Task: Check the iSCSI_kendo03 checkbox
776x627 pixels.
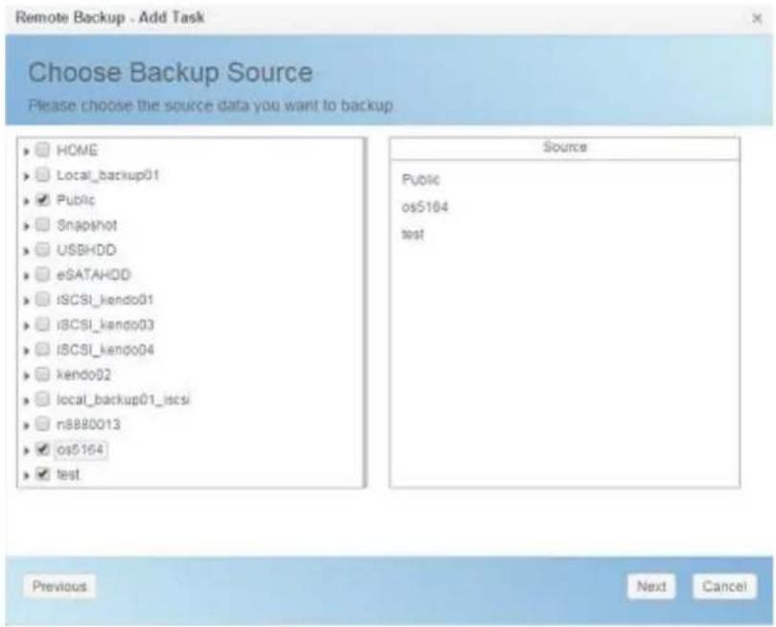Action: point(43,324)
